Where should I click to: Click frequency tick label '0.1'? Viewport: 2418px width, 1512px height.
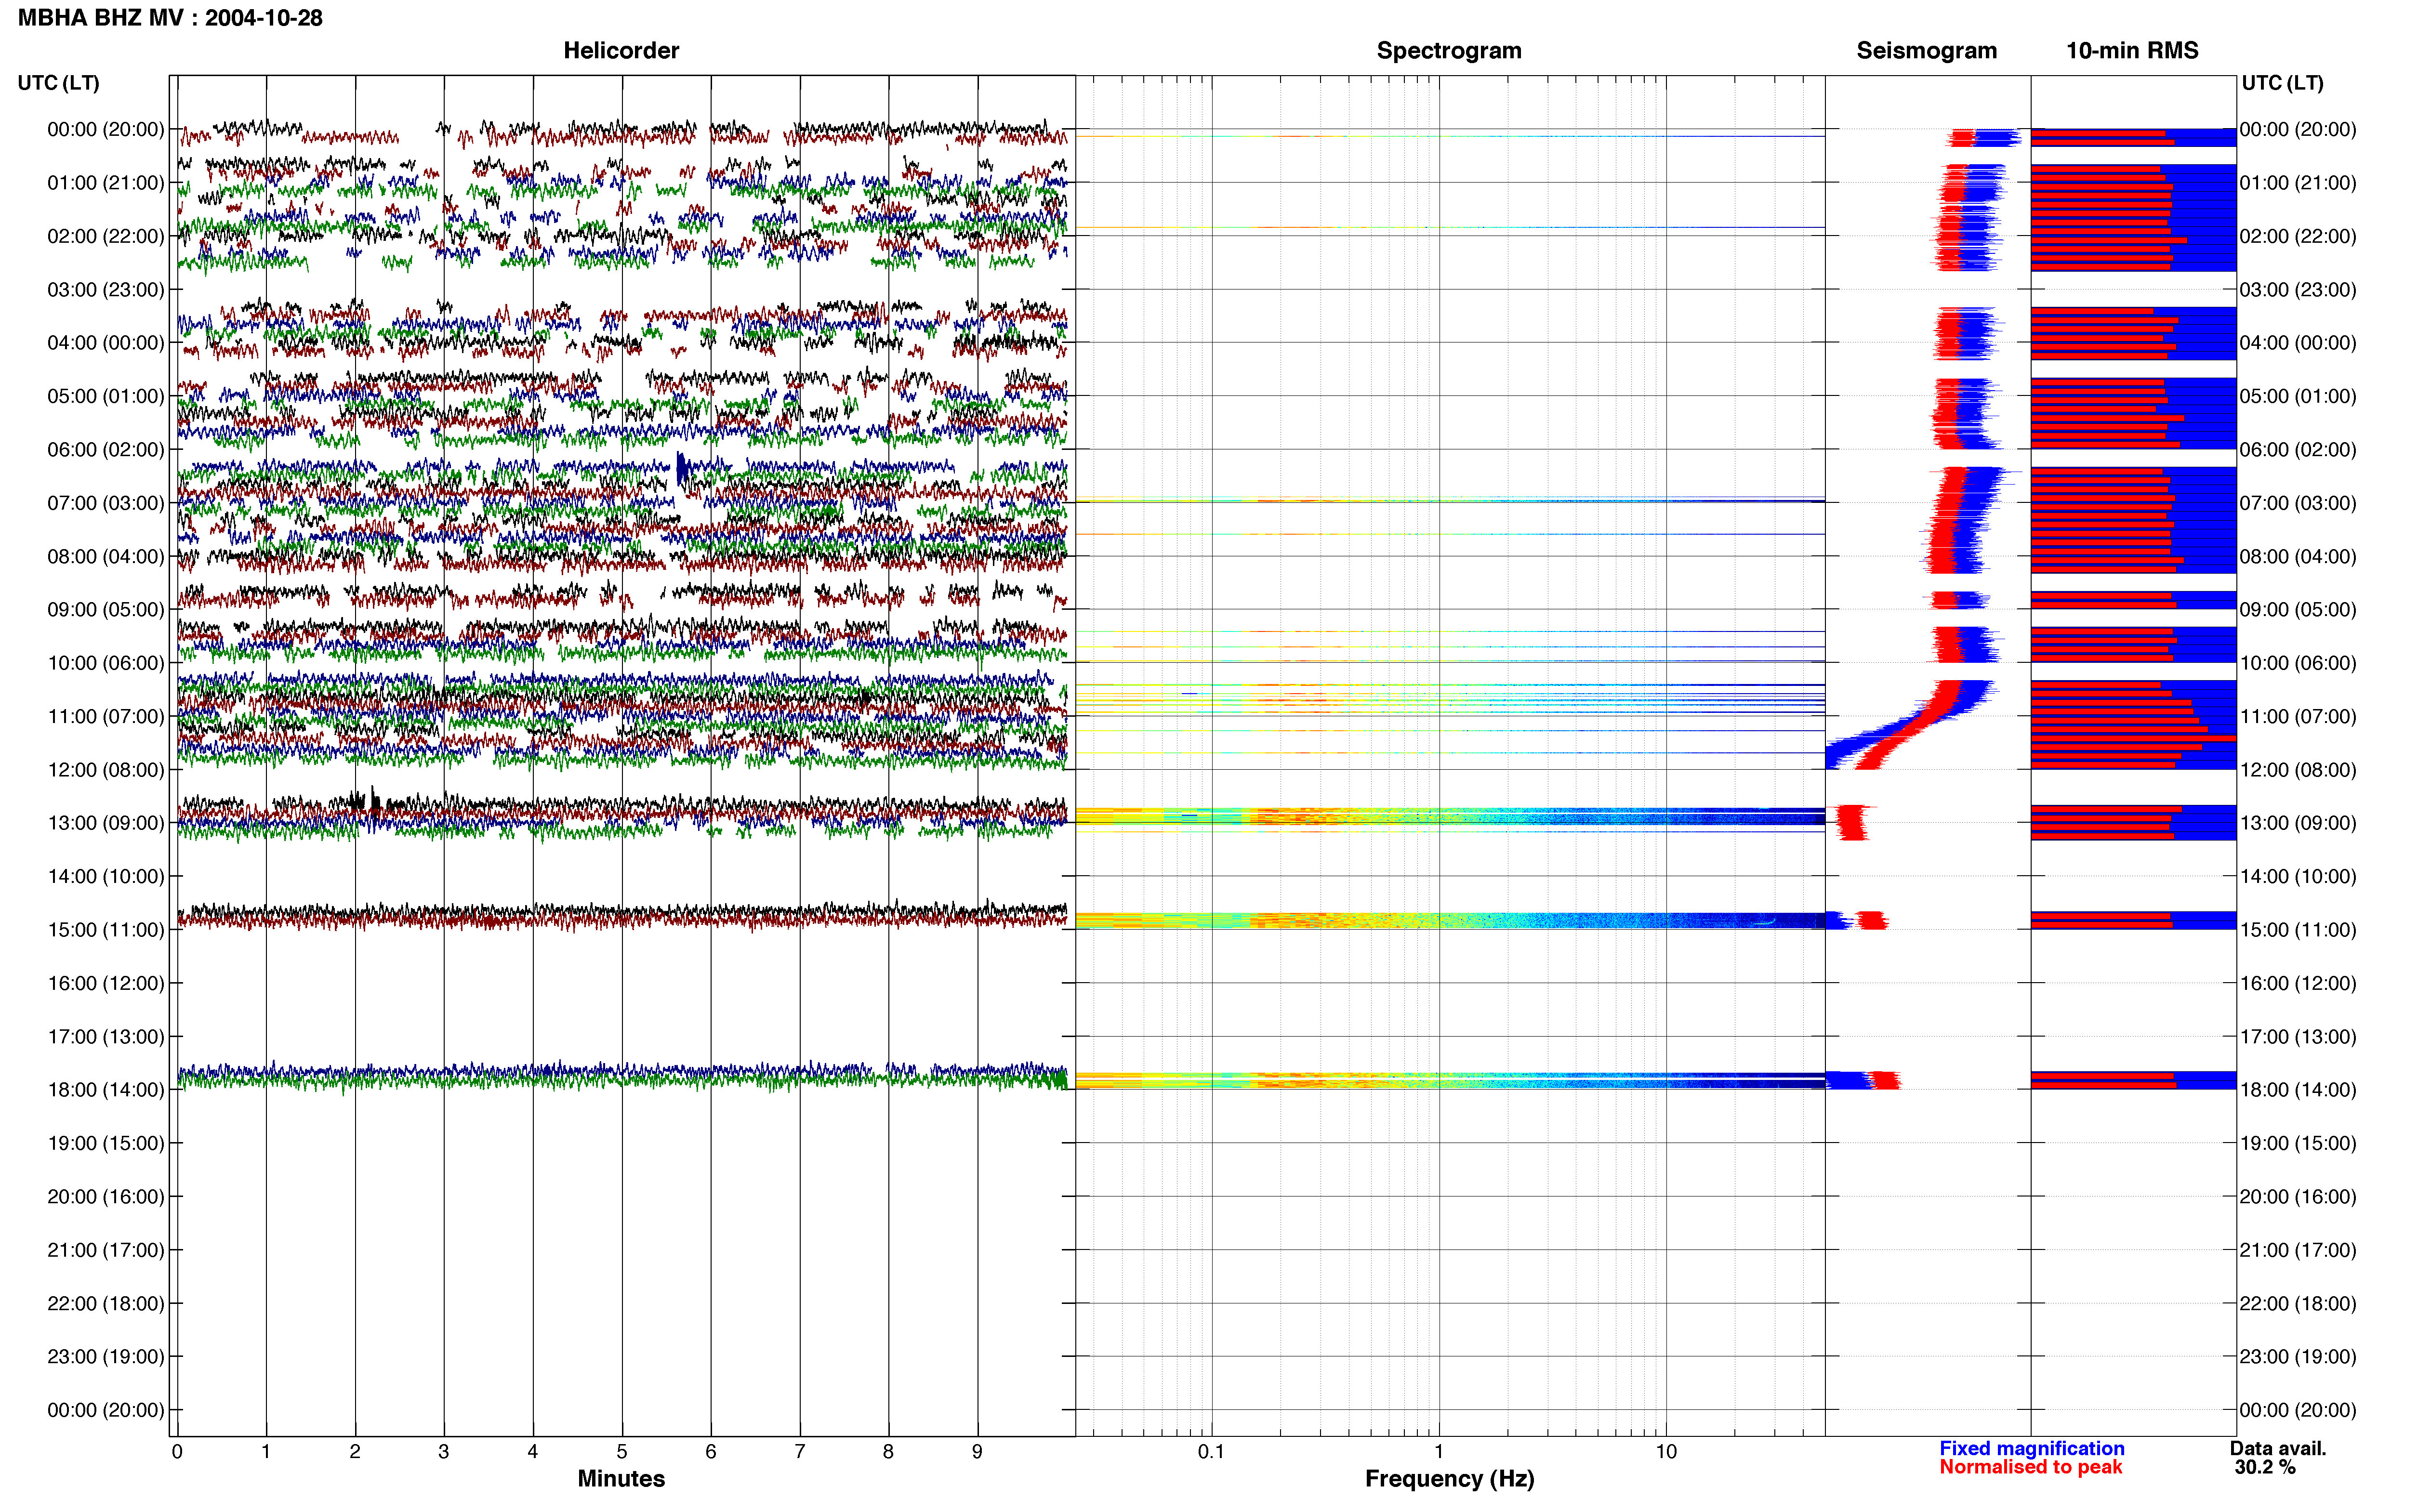point(1211,1452)
